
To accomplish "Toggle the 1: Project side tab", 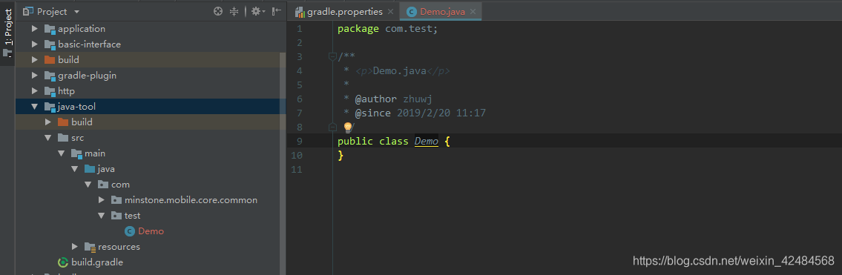I will (7, 34).
